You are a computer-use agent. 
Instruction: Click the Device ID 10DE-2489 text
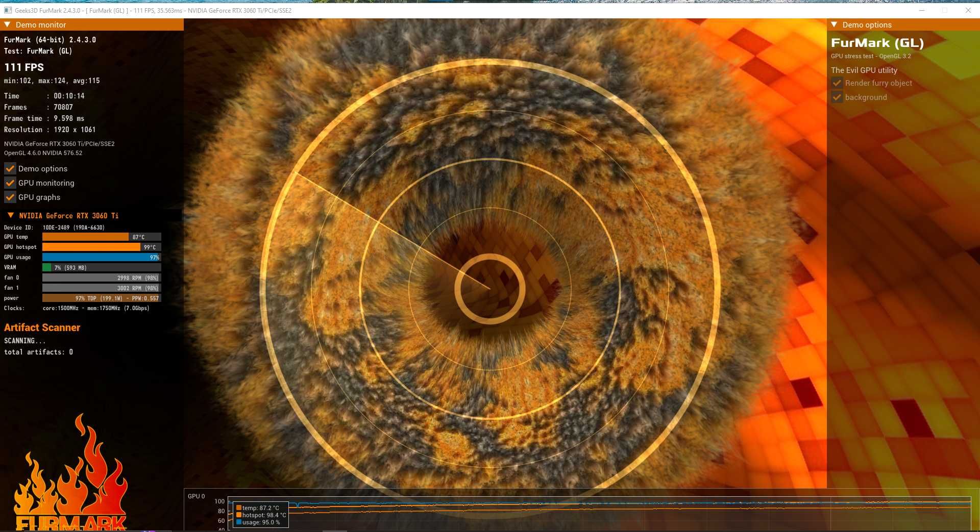pyautogui.click(x=73, y=227)
